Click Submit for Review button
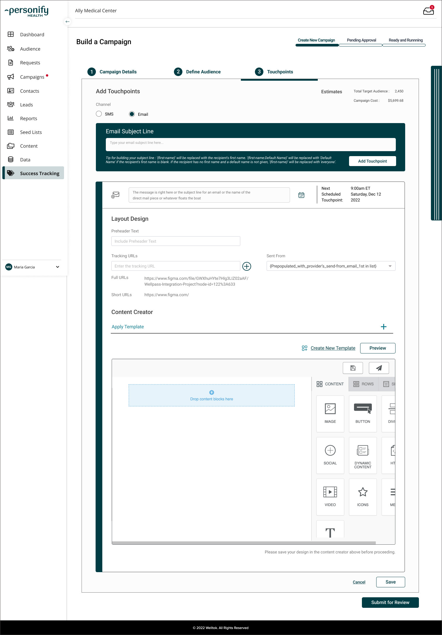 click(390, 603)
